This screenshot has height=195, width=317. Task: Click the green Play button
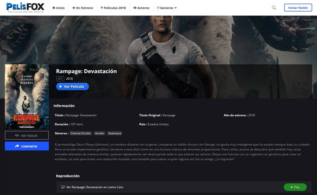pos(295,187)
